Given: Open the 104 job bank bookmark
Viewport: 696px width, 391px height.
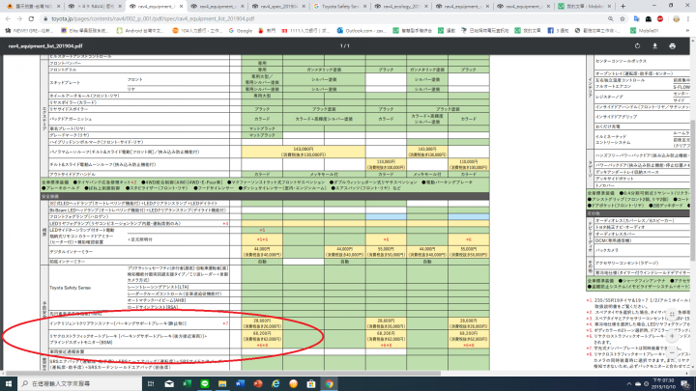Looking at the screenshot, I should click(196, 31).
